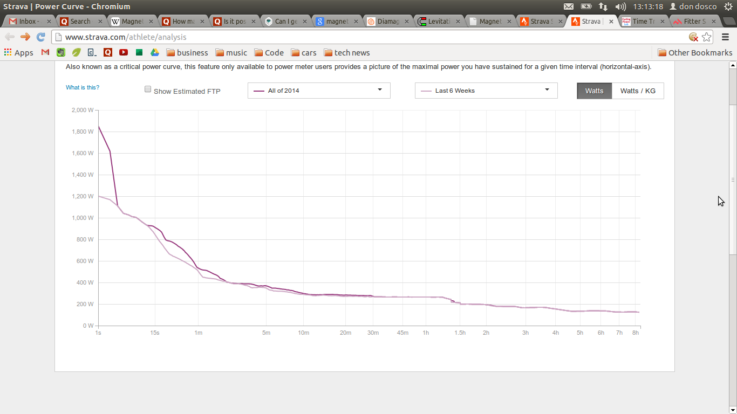Click the scrollbar down arrow
This screenshot has width=737, height=414.
pyautogui.click(x=733, y=409)
